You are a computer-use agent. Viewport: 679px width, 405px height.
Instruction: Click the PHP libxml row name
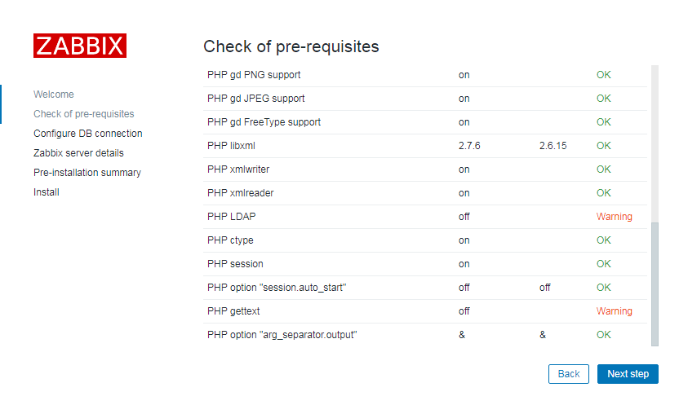tap(231, 146)
